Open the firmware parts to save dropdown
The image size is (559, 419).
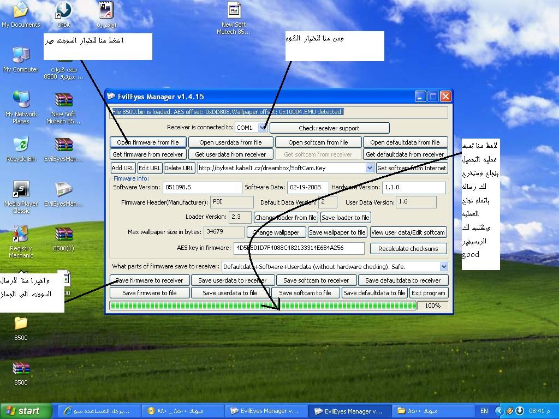coord(444,266)
